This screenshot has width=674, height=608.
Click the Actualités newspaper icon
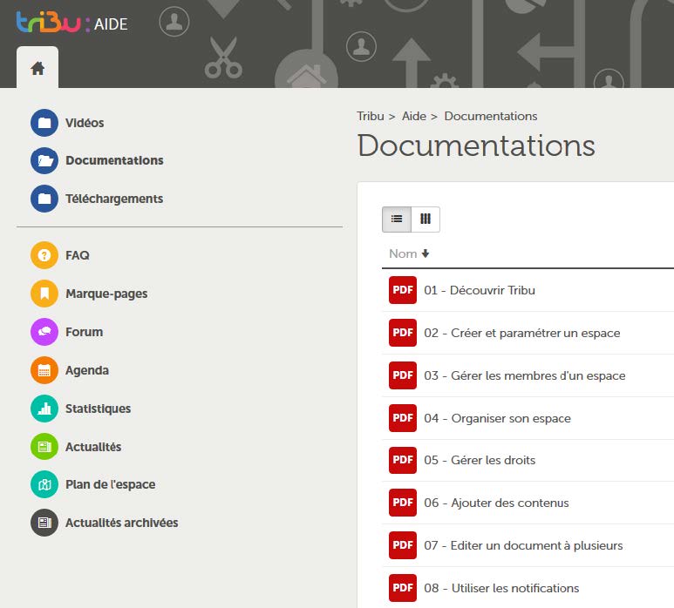pyautogui.click(x=44, y=447)
